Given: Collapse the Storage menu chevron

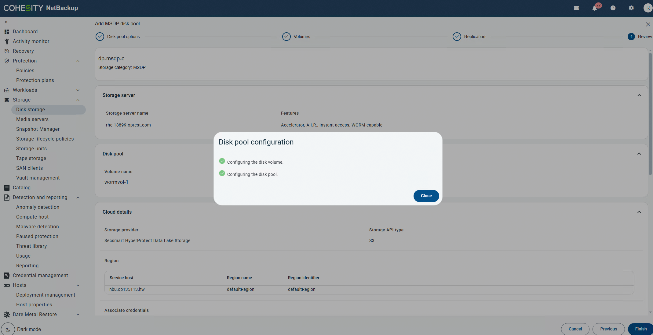Looking at the screenshot, I should coord(78,100).
